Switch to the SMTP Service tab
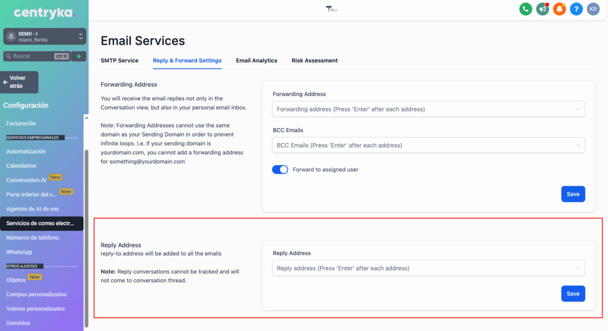The width and height of the screenshot is (608, 331). click(119, 61)
